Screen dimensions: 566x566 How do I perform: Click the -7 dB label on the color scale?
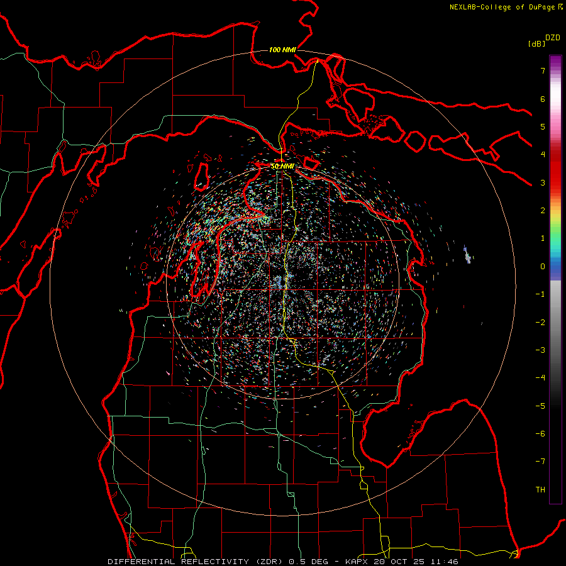pos(540,462)
